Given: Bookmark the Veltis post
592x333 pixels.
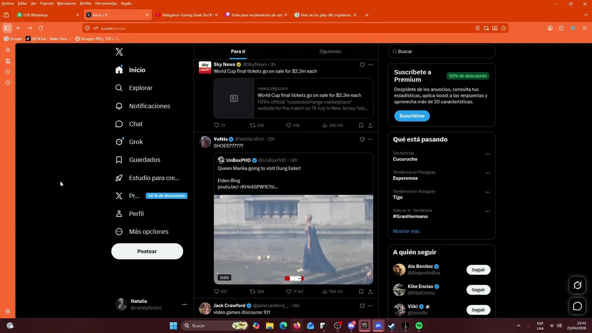Looking at the screenshot, I should pos(361,292).
